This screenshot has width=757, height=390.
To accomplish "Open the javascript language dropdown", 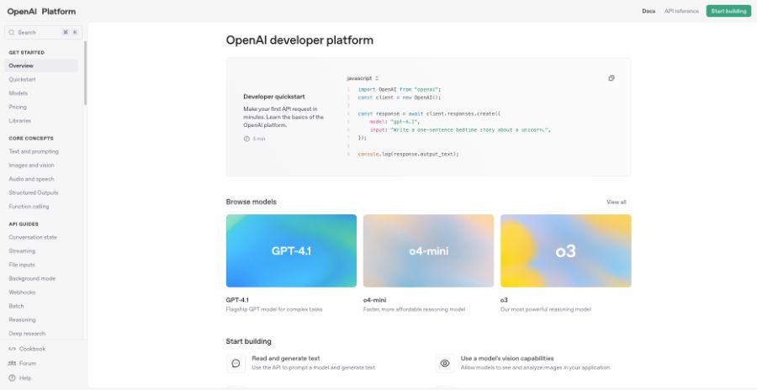I will point(363,78).
